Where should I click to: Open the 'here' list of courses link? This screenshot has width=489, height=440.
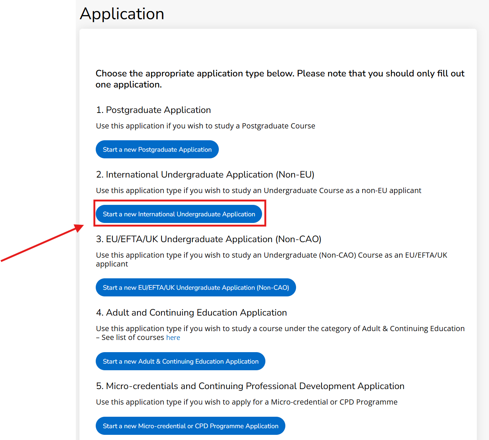pyautogui.click(x=173, y=338)
